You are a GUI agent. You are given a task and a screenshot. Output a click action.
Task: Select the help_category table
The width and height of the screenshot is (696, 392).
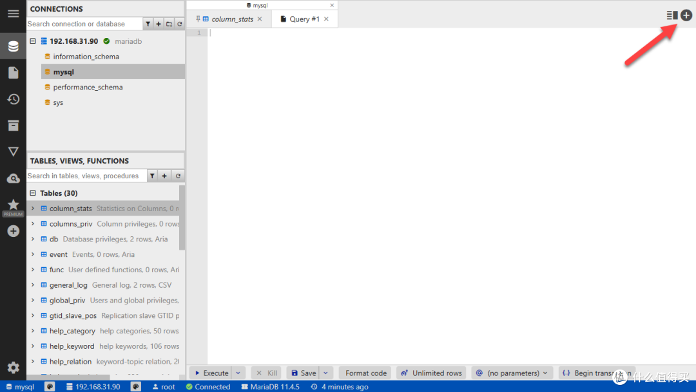pos(104,331)
